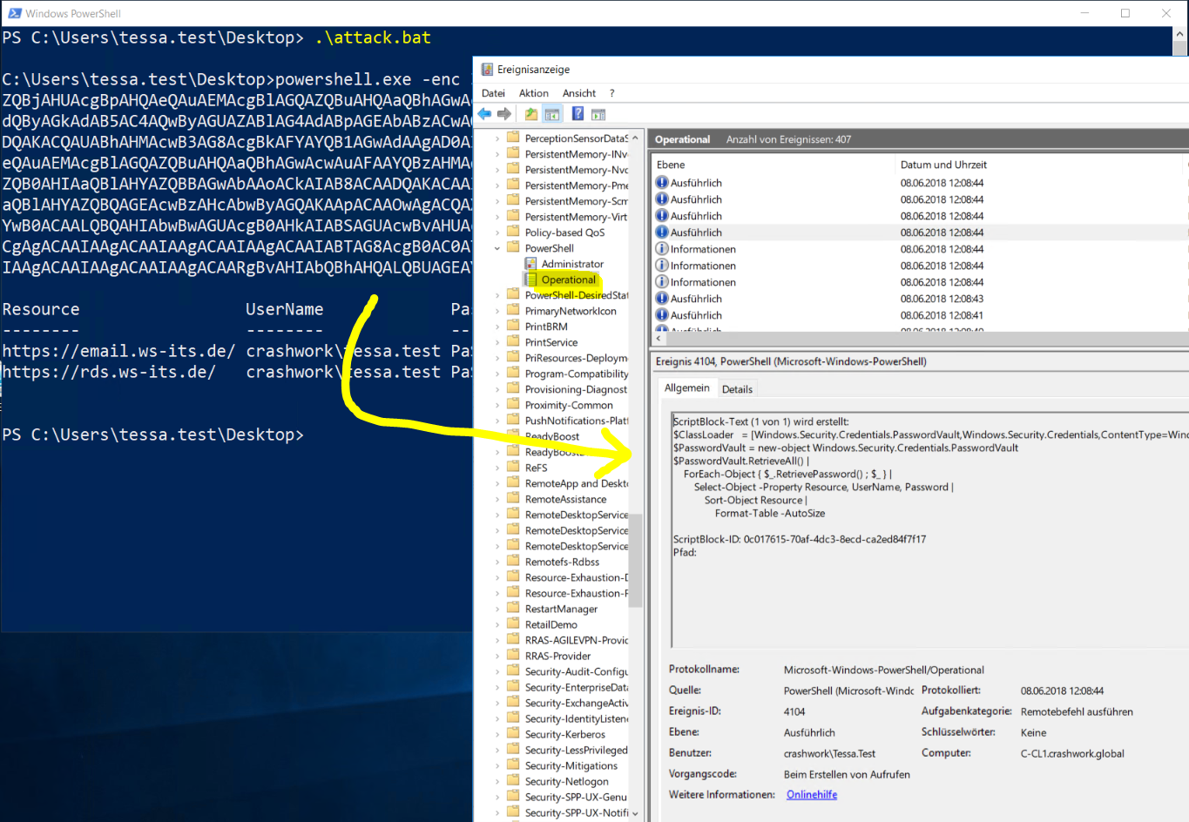Image resolution: width=1189 pixels, height=822 pixels.
Task: Expand the RetailDemo tree node
Action: click(x=497, y=624)
